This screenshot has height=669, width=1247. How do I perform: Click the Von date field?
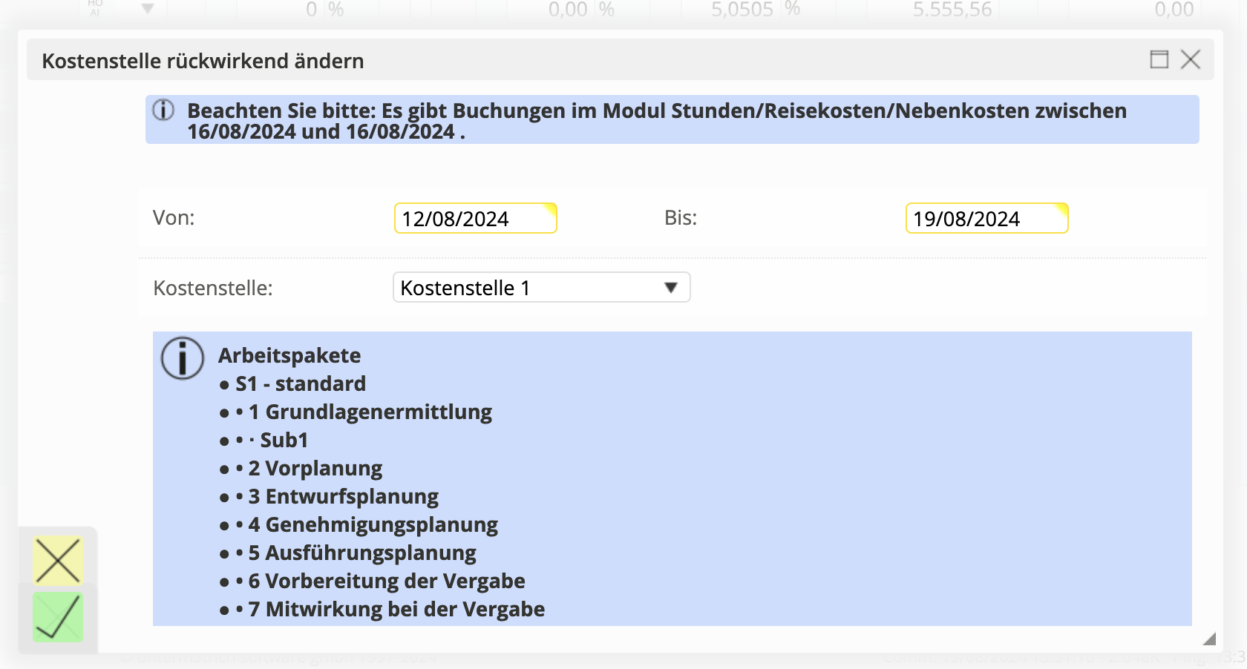pos(475,219)
